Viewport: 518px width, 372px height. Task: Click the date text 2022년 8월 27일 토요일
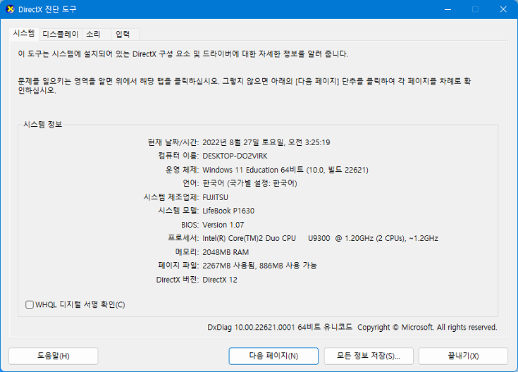tap(243, 142)
